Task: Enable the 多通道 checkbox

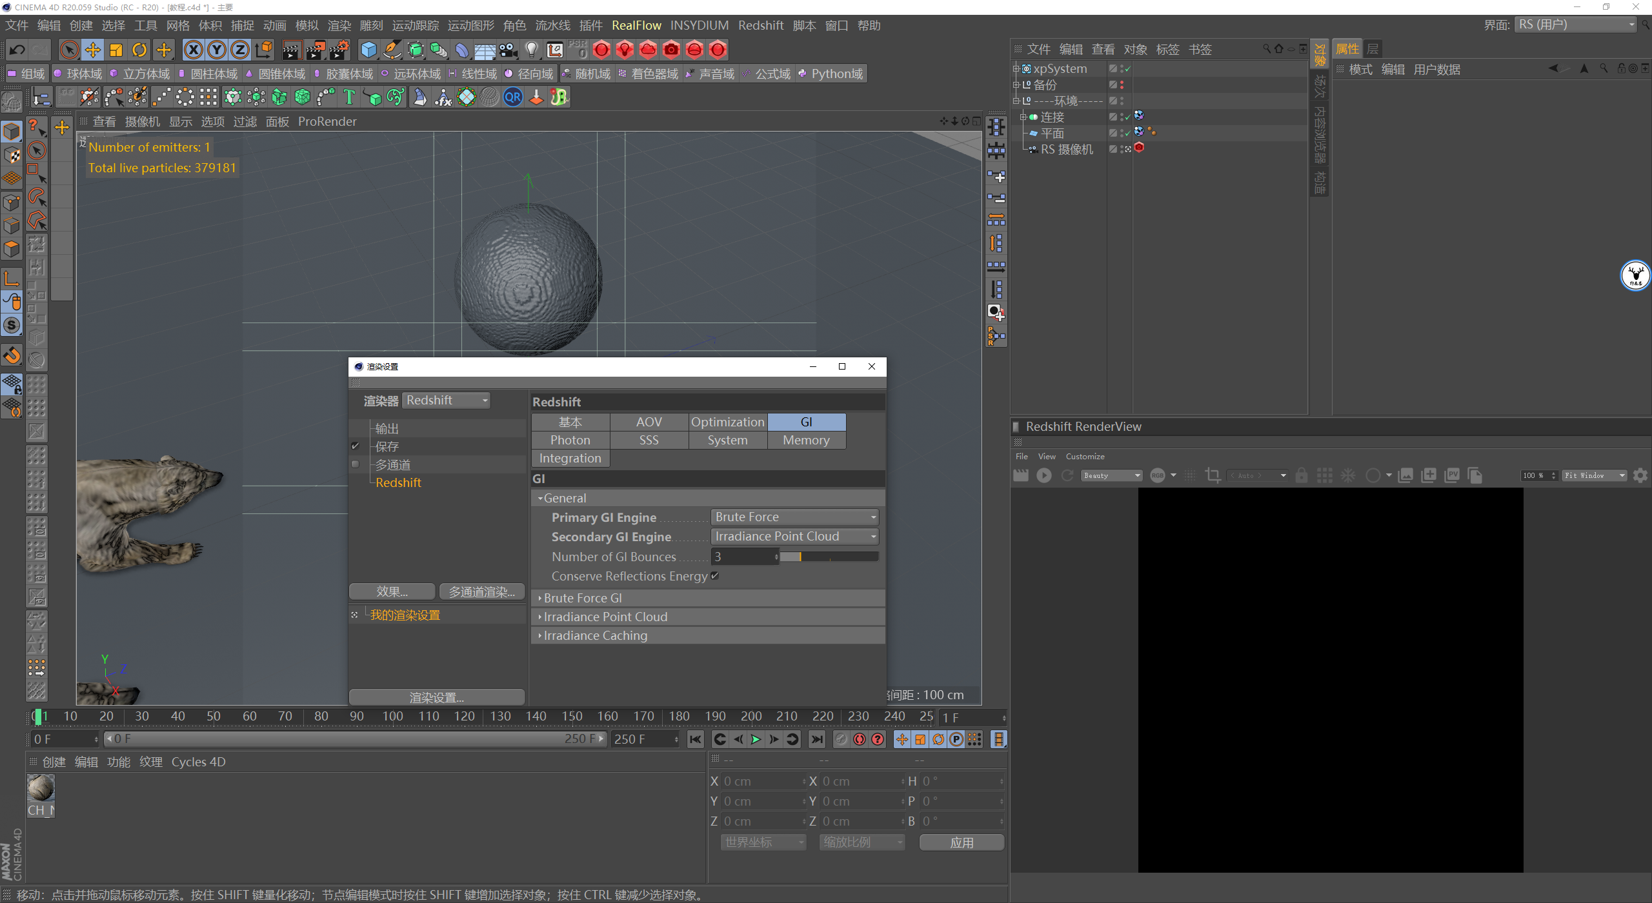Action: tap(355, 464)
